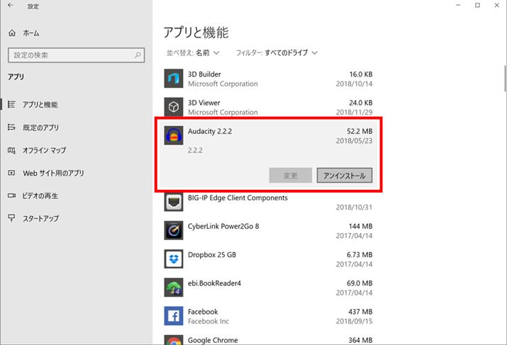The height and width of the screenshot is (345, 507).
Task: Click the スタートアップ sidebar icon
Action: click(x=11, y=218)
